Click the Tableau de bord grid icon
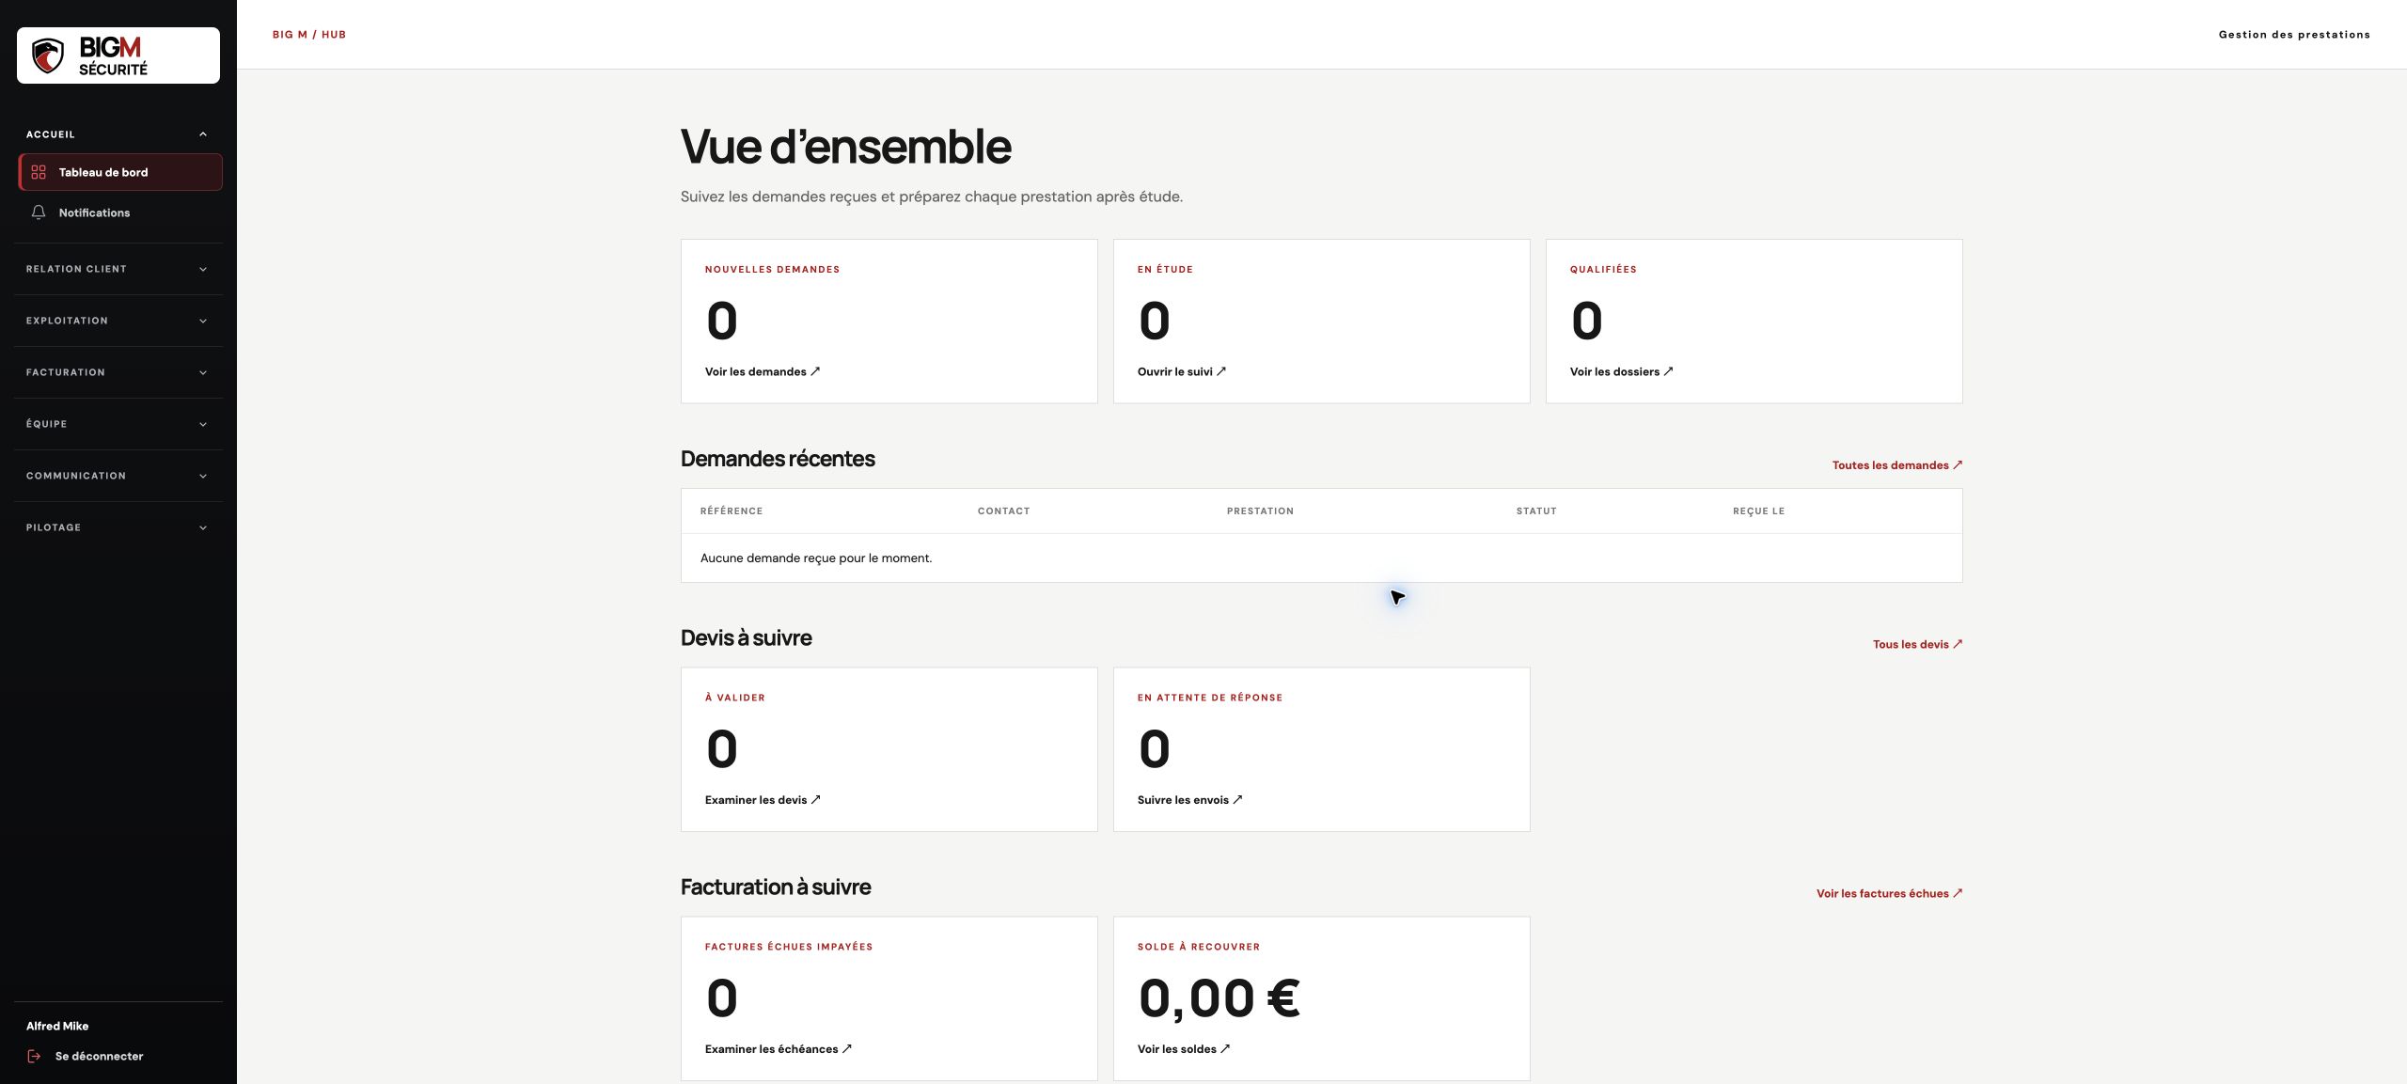 (x=39, y=172)
